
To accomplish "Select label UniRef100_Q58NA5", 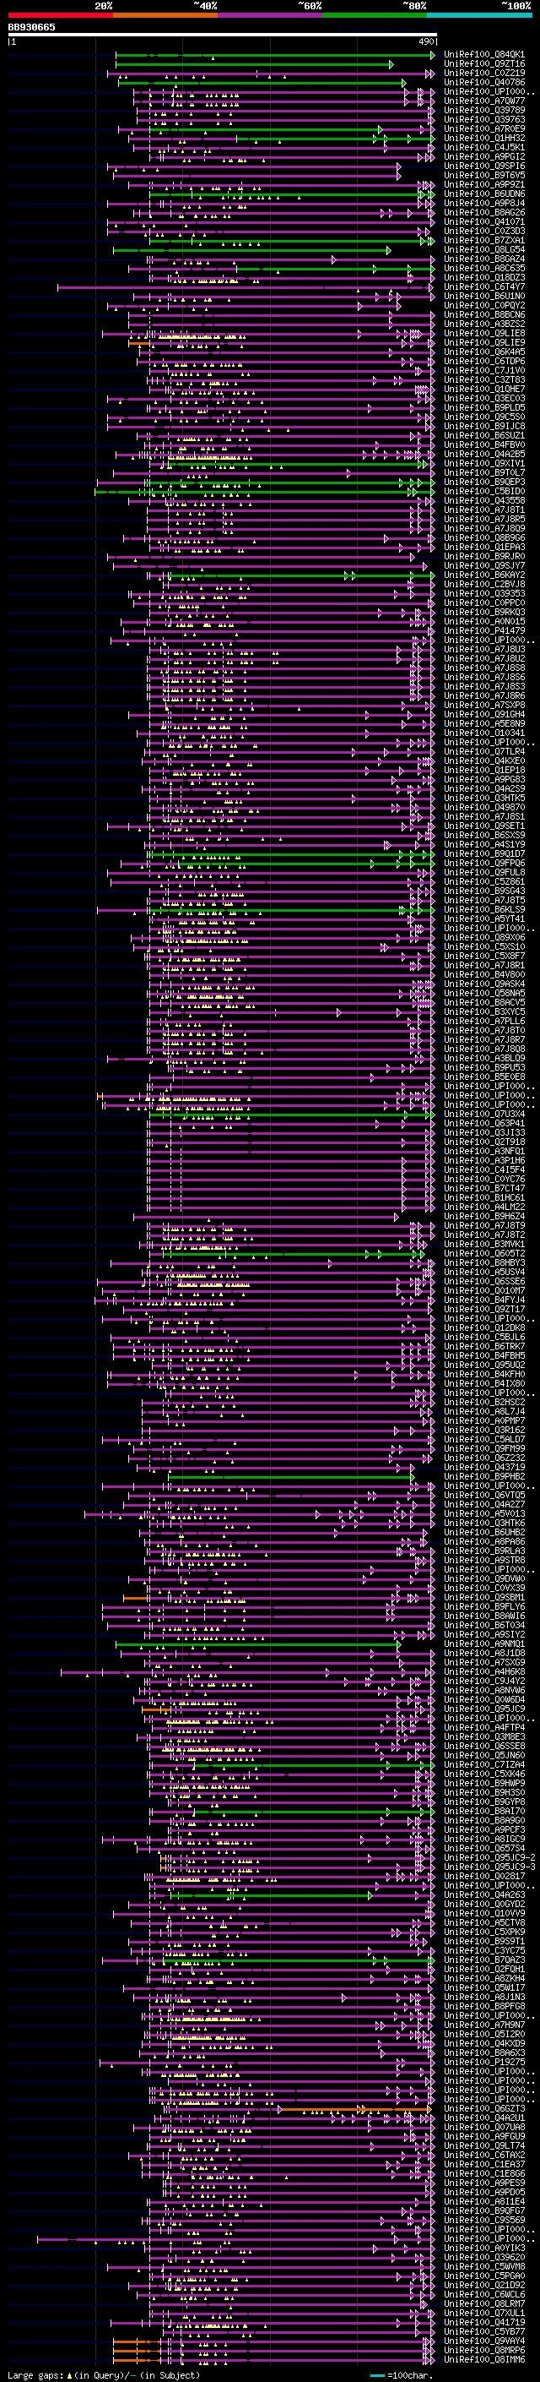I will [483, 993].
